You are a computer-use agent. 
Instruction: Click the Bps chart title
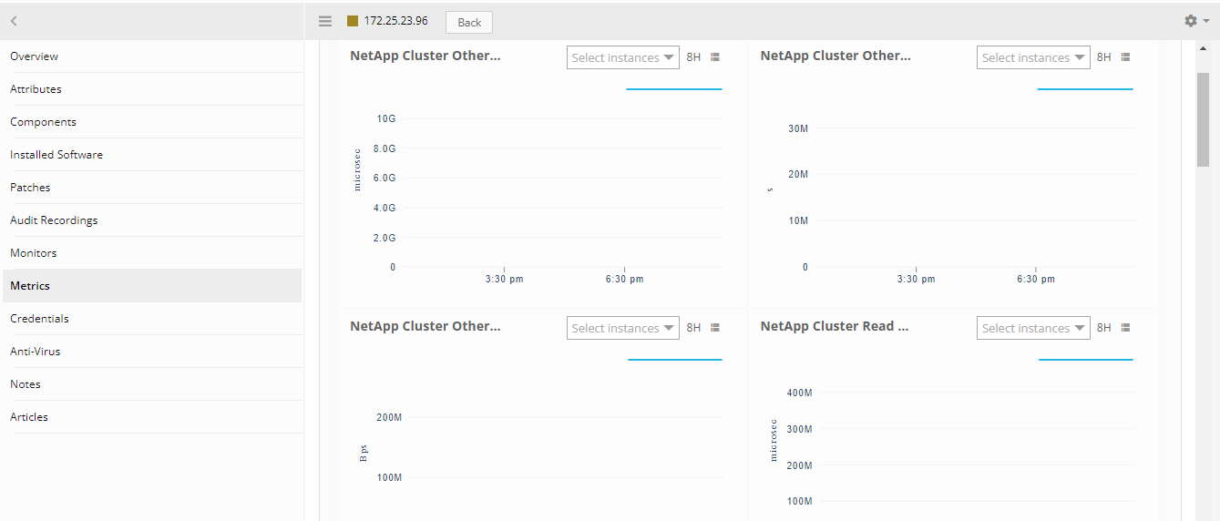(425, 326)
